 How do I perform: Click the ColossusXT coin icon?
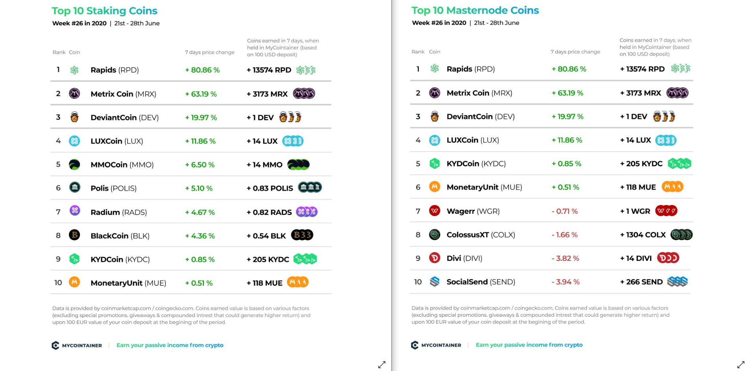[435, 235]
